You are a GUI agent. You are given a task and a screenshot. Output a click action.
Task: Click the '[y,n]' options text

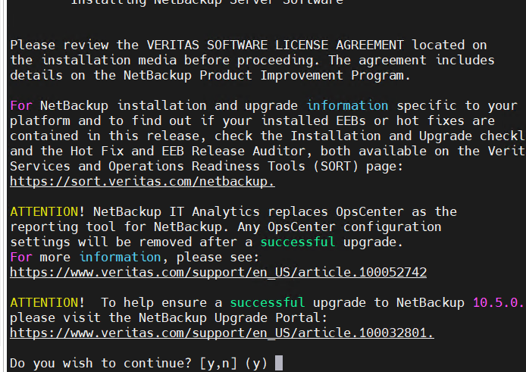click(x=218, y=363)
